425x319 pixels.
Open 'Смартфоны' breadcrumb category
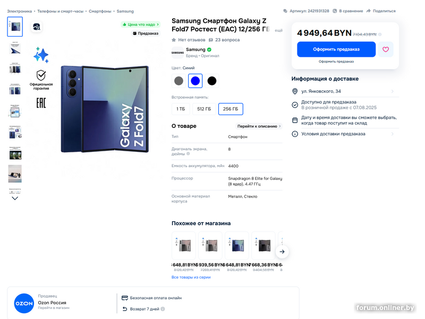coord(100,11)
